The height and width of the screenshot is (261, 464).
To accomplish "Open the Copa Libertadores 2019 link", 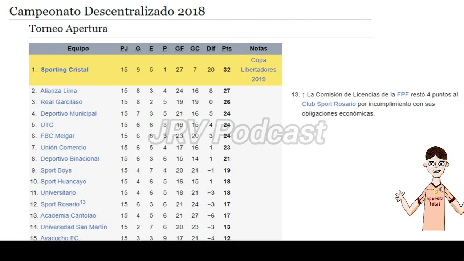I will [x=258, y=70].
